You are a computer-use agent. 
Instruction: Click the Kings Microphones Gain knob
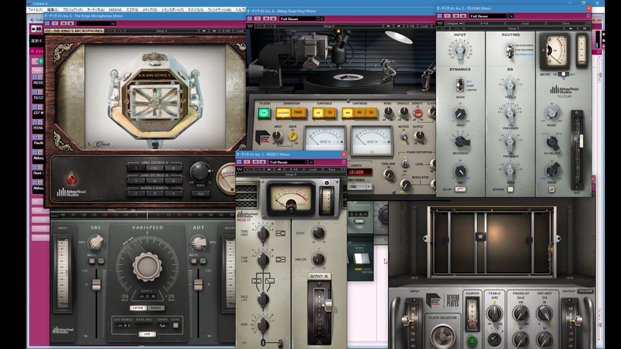click(201, 172)
